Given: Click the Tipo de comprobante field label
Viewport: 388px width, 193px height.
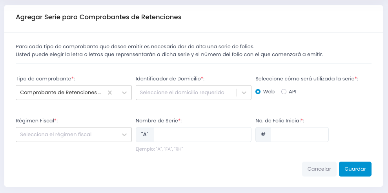Looking at the screenshot, I should (44, 79).
